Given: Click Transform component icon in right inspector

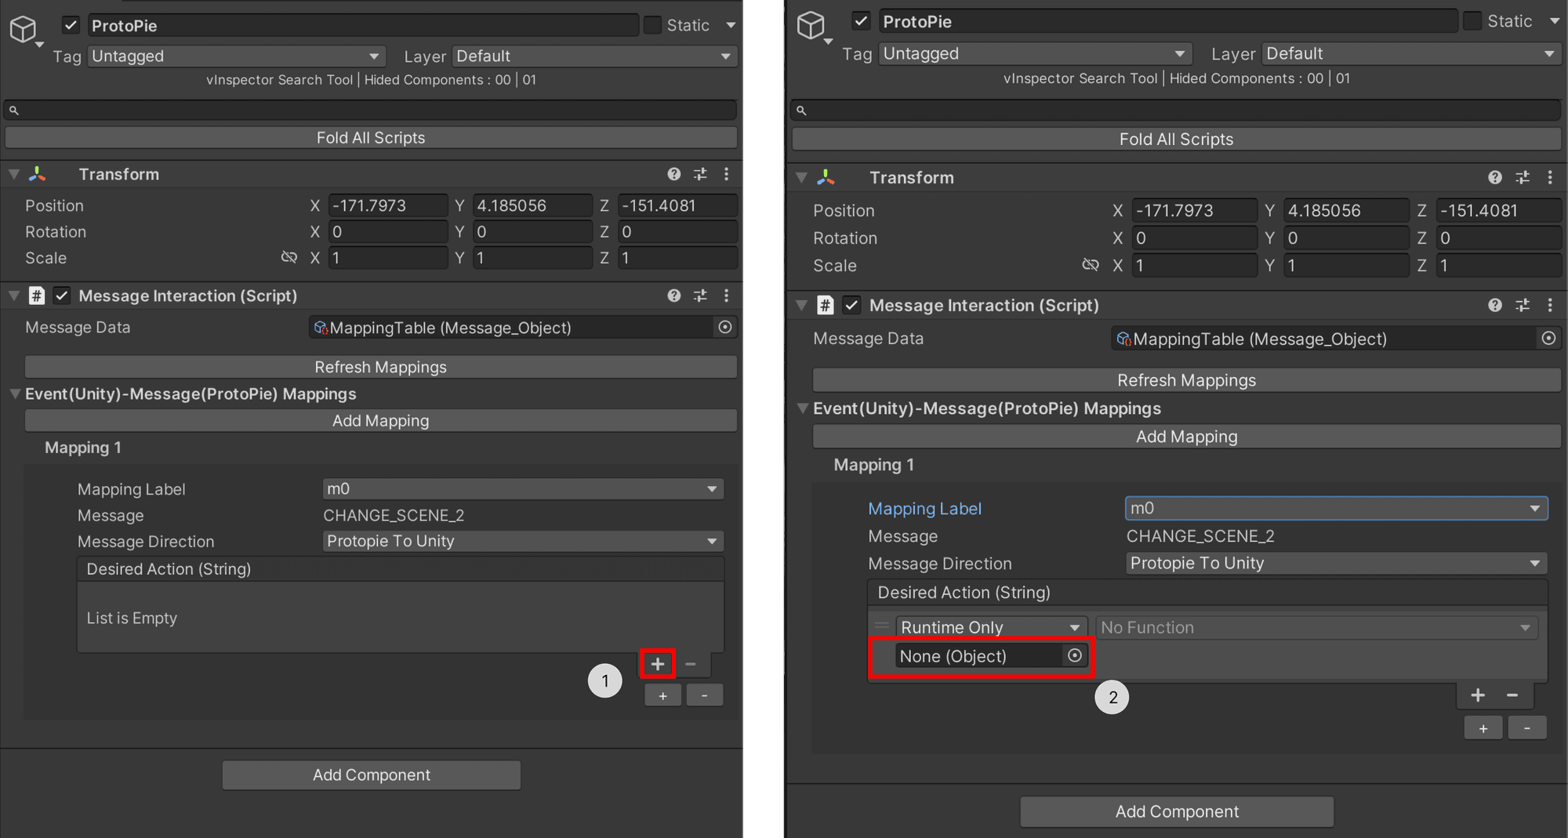Looking at the screenshot, I should 826,178.
